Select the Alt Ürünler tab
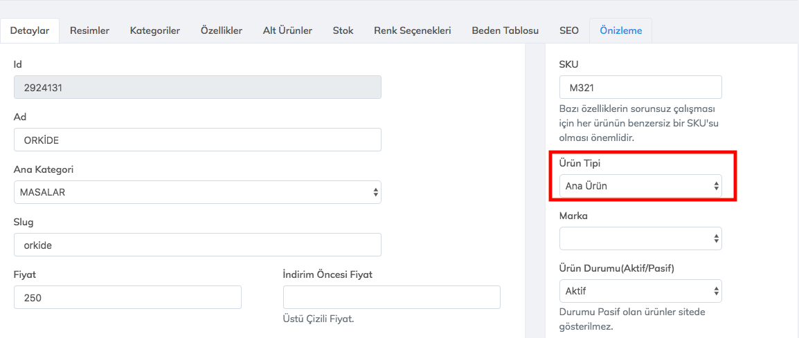 (287, 30)
